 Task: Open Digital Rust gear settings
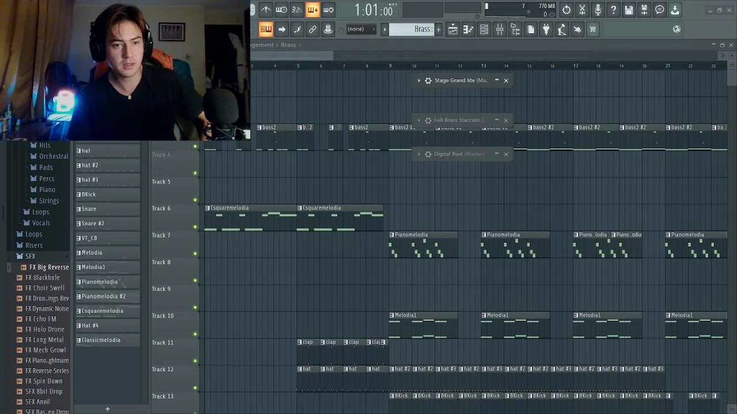point(428,154)
